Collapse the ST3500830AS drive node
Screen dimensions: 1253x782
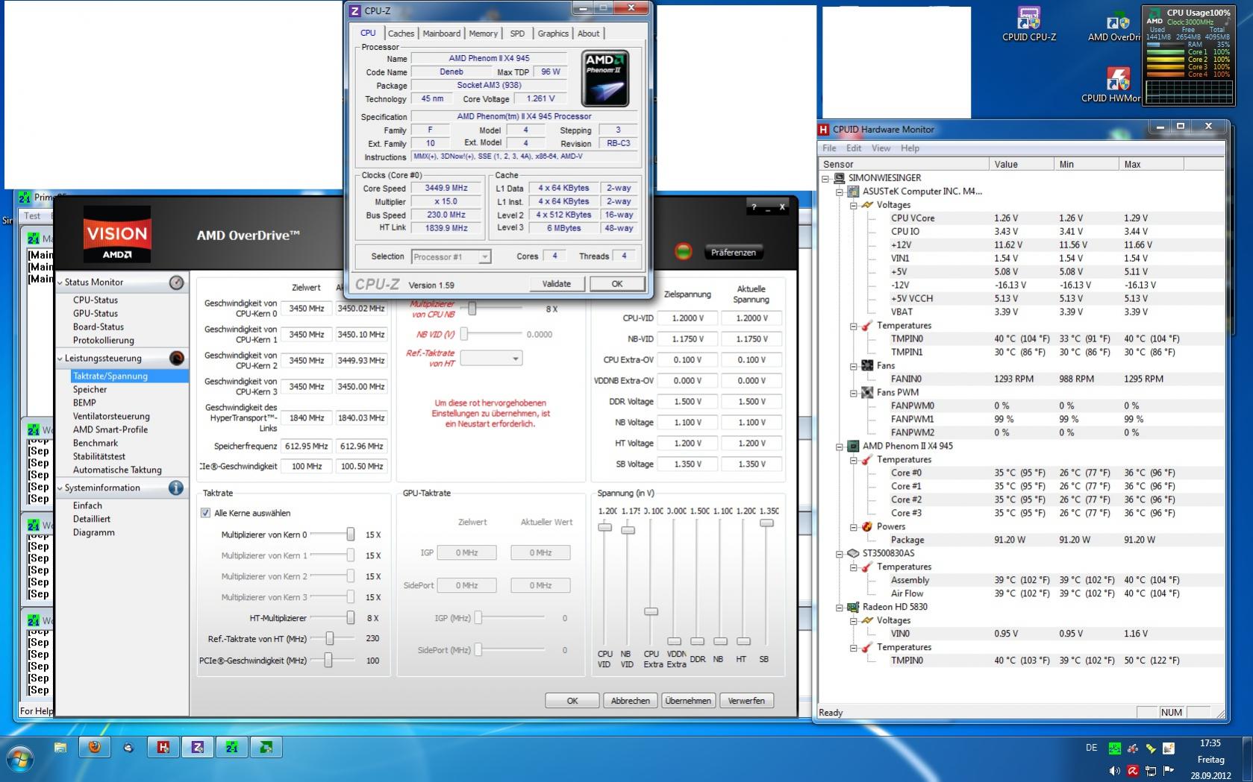tap(840, 554)
